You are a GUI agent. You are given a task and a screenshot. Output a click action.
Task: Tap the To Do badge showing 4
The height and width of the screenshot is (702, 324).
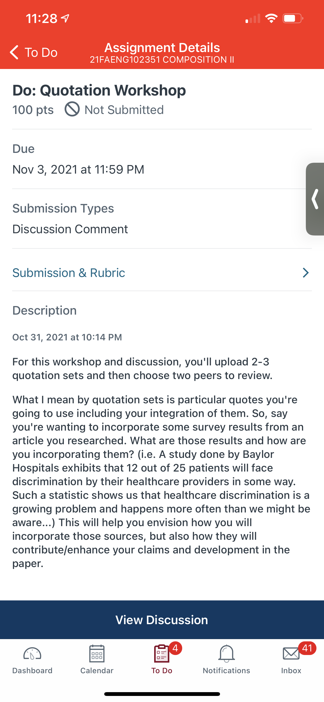click(x=175, y=648)
